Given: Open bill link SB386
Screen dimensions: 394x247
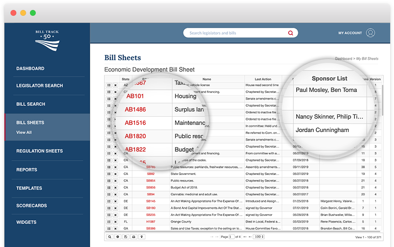Looking at the screenshot, I should click(x=151, y=228).
